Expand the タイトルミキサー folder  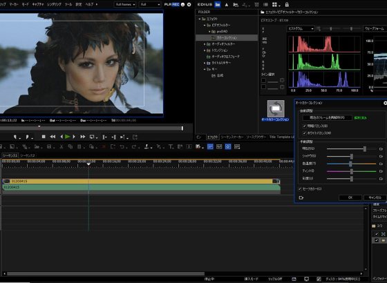[x=205, y=63]
